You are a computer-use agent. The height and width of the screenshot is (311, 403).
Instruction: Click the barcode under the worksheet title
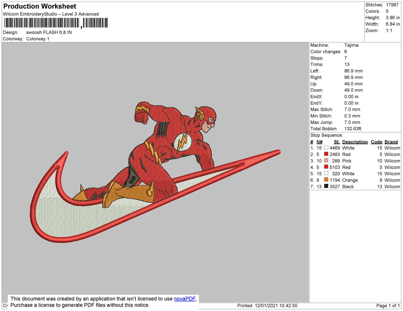56,23
